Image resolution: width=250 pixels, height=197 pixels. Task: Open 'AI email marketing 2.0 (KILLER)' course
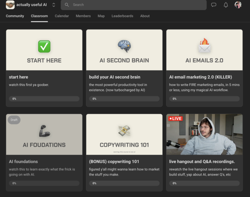pyautogui.click(x=201, y=77)
